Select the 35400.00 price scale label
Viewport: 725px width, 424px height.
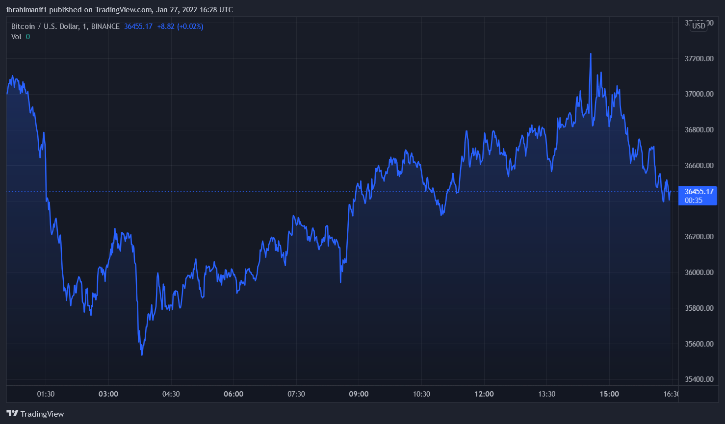[699, 379]
